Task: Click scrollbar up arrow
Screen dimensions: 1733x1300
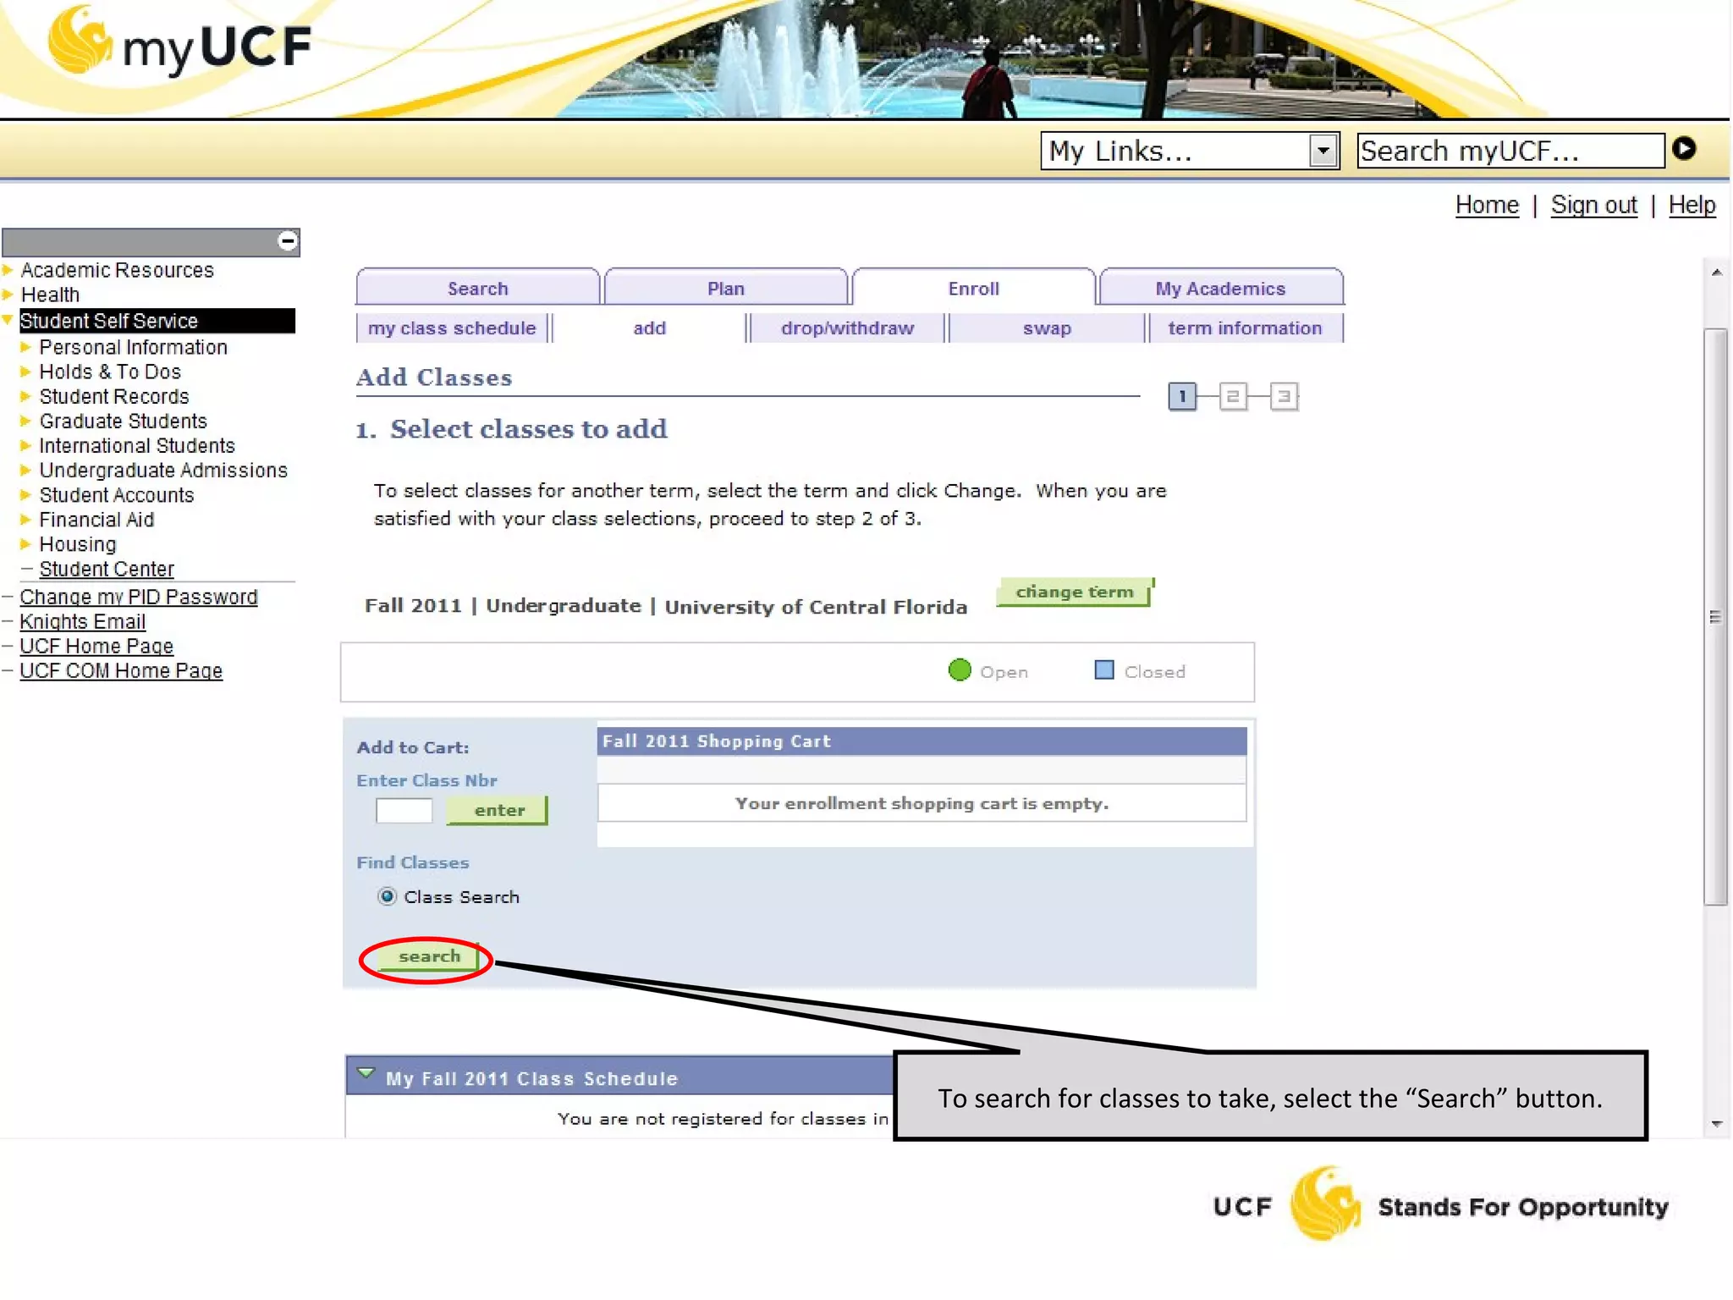Action: coord(1716,273)
